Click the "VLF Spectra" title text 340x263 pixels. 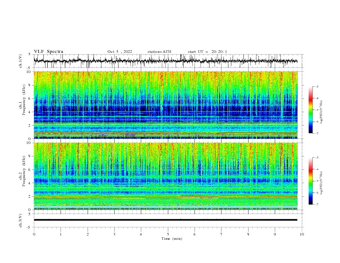(x=49, y=52)
